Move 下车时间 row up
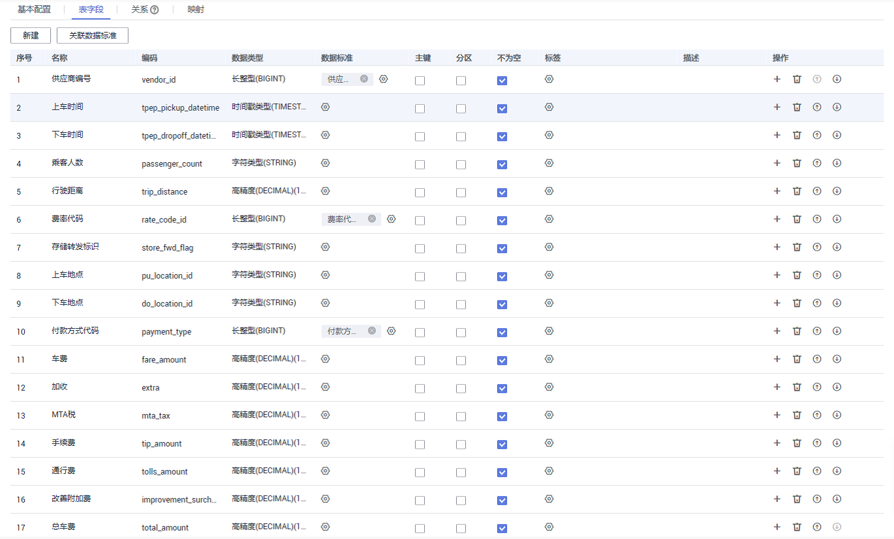This screenshot has width=894, height=539. [x=817, y=135]
